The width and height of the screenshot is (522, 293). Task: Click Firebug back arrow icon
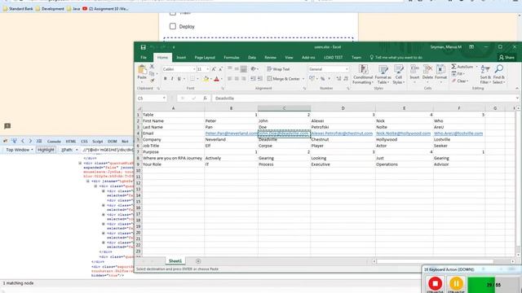pos(23,141)
